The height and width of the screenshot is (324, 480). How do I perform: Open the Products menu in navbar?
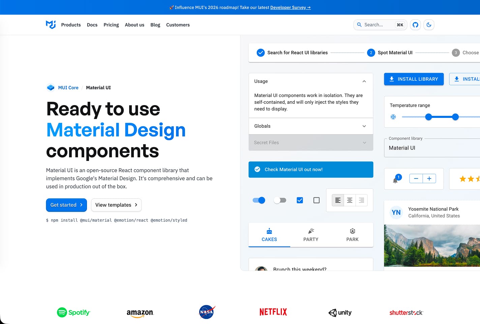pos(71,25)
